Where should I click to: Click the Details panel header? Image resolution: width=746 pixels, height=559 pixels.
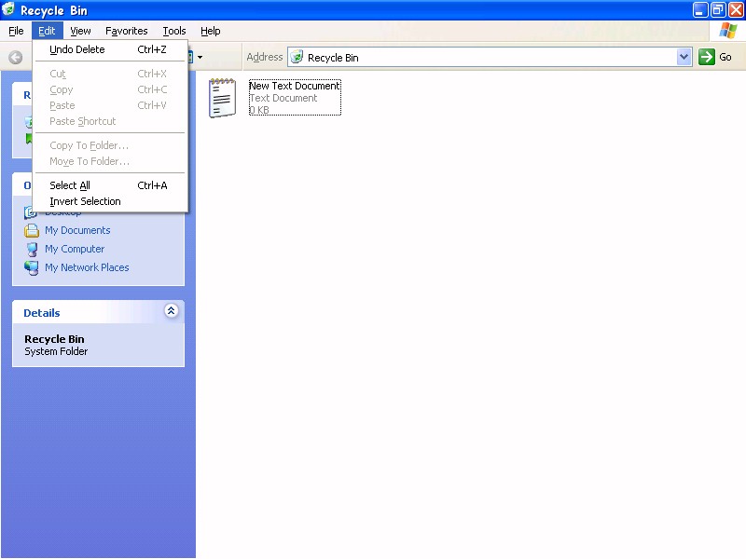click(98, 312)
